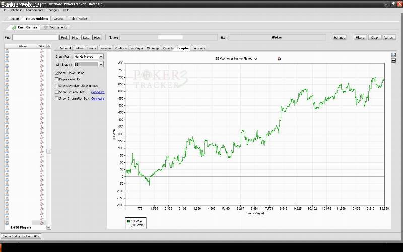The height and width of the screenshot is (252, 403).
Task: Enable the Show Information Box checkbox
Action: 57,98
